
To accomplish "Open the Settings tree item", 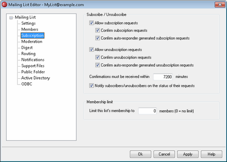I will tap(28, 23).
